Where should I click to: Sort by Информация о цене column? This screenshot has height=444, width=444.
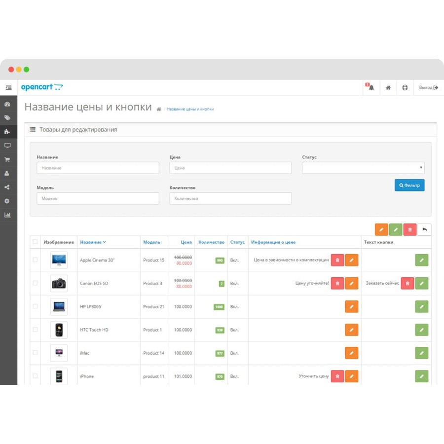coord(273,242)
